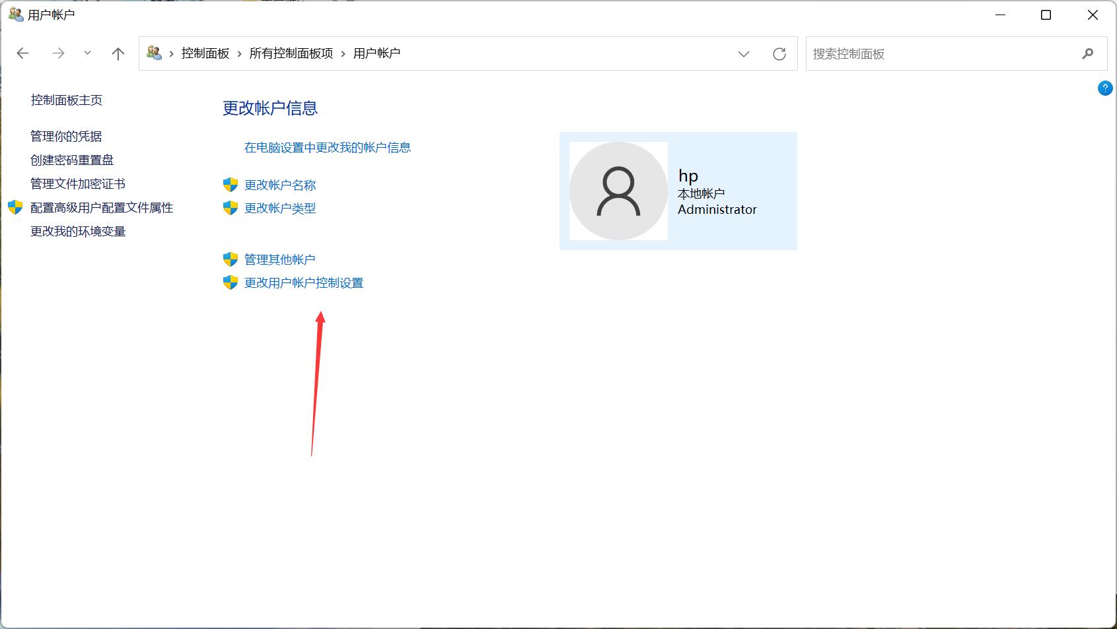Screen dimensions: 1117x629
Task: Open help via blue question mark
Action: click(x=1104, y=88)
